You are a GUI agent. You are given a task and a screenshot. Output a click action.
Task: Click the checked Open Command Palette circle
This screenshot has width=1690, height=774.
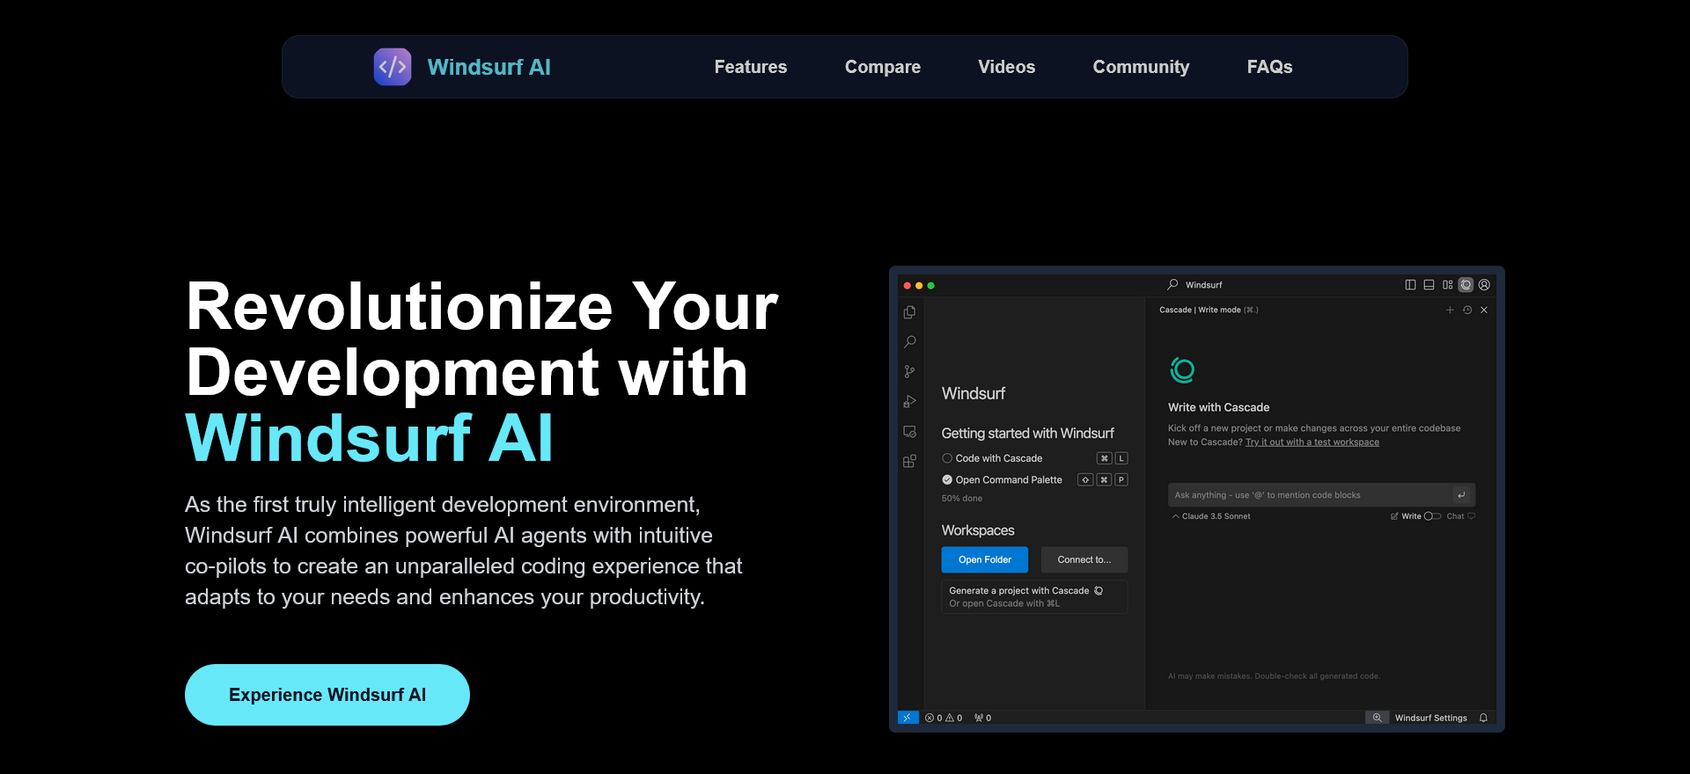[x=947, y=480]
